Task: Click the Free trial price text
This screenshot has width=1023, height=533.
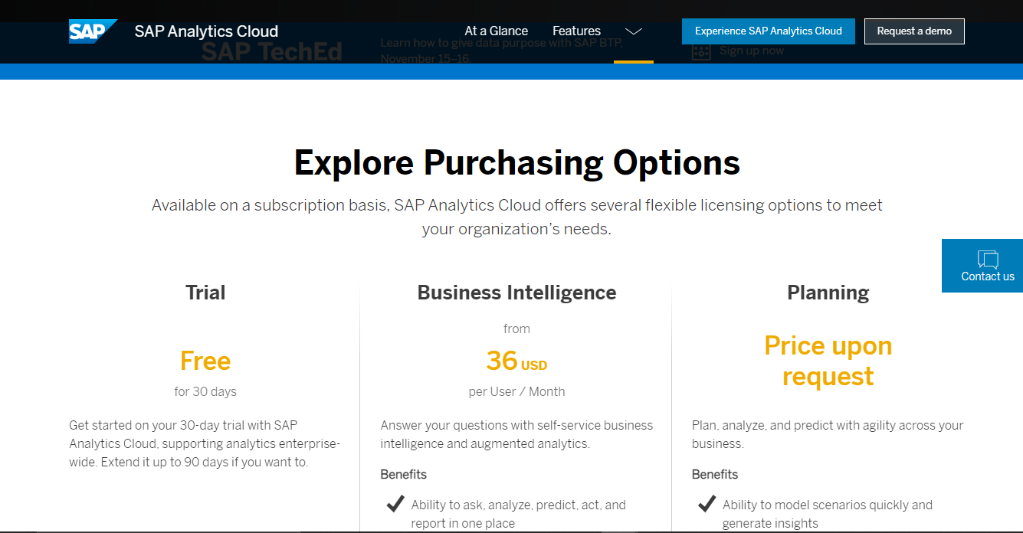Action: [205, 361]
